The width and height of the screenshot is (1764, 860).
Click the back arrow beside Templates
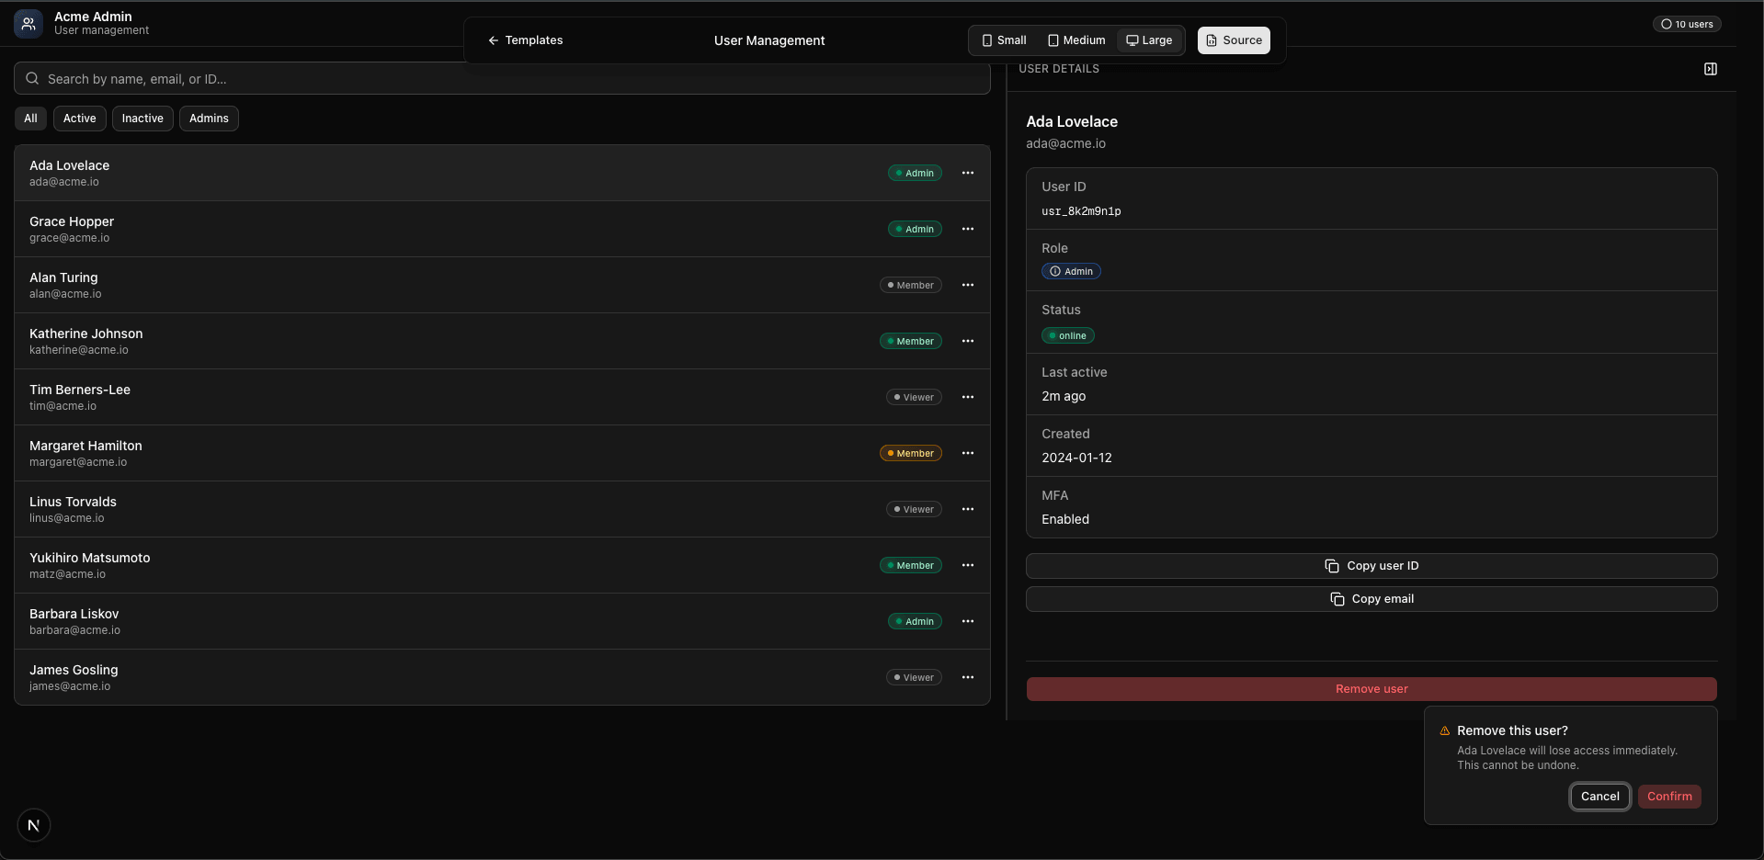coord(493,40)
